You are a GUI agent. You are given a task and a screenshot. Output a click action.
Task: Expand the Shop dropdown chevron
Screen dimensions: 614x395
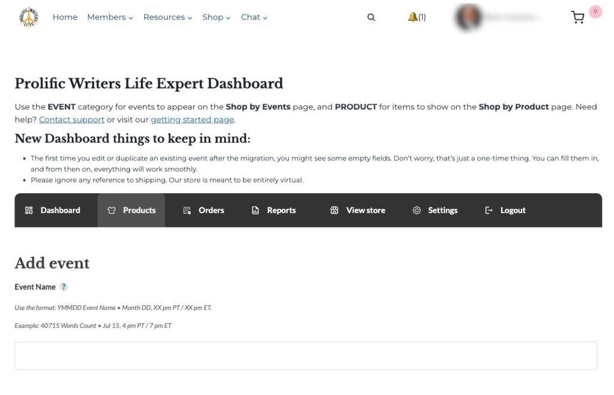228,18
